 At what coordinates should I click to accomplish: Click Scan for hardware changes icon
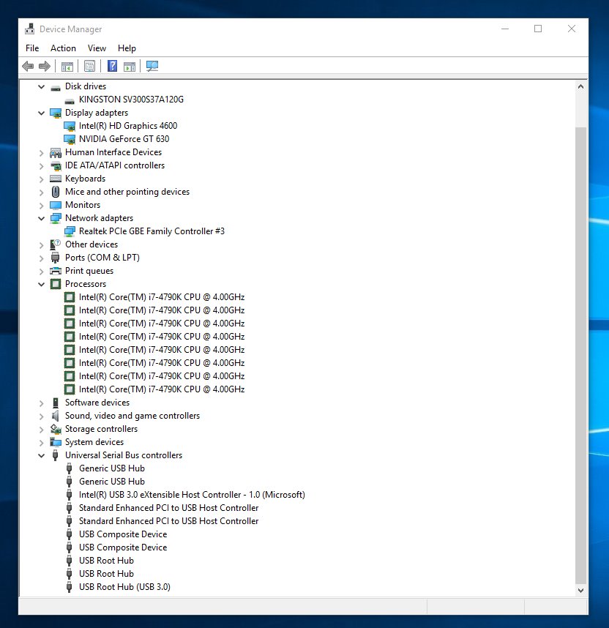[152, 67]
